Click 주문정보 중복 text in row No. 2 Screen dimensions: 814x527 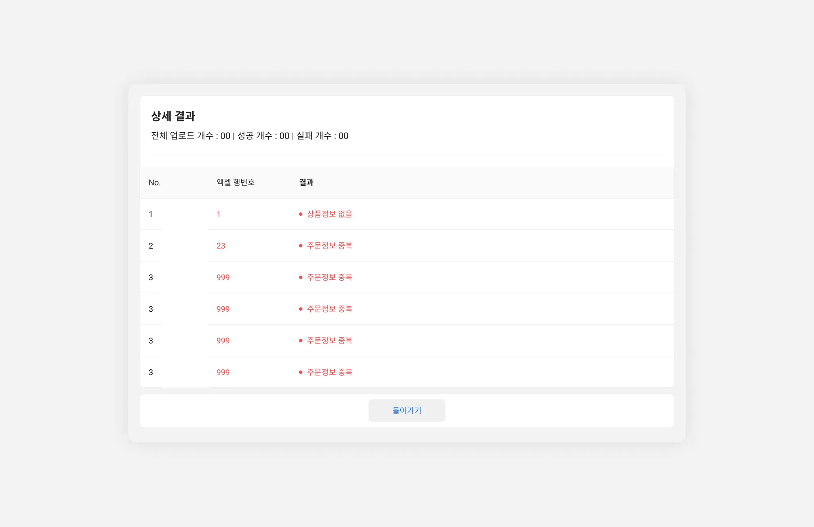click(329, 246)
